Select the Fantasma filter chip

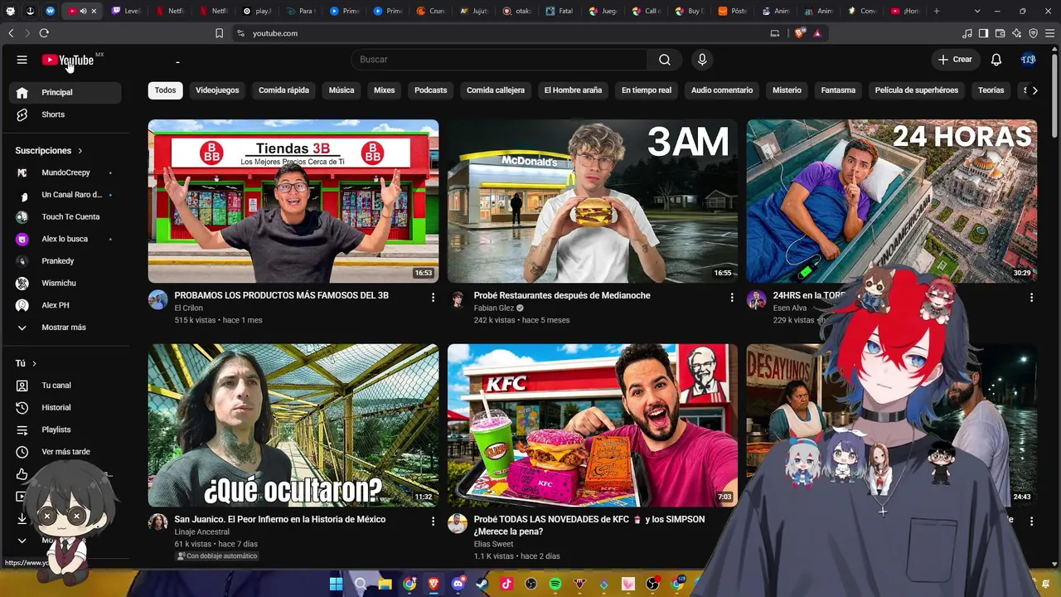838,90
